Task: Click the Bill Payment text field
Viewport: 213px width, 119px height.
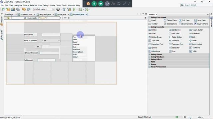Action: click(51, 35)
